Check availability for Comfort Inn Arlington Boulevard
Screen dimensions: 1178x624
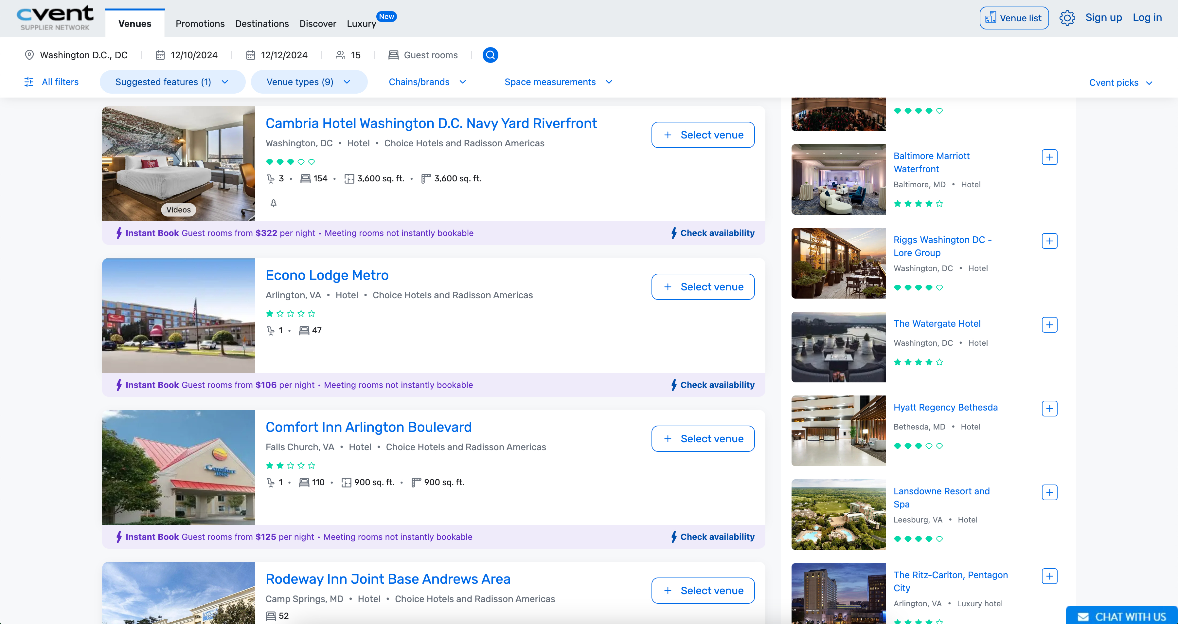point(712,537)
